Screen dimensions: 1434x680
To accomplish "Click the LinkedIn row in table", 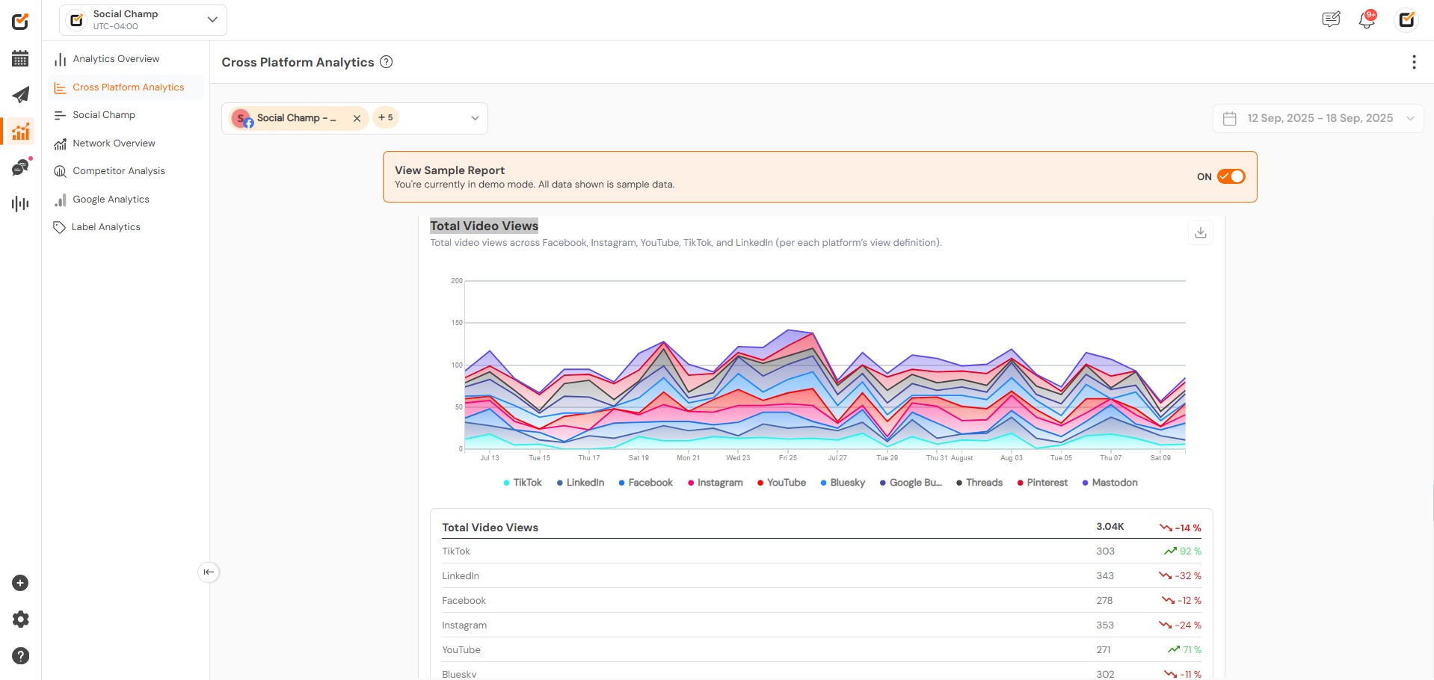I will (821, 576).
